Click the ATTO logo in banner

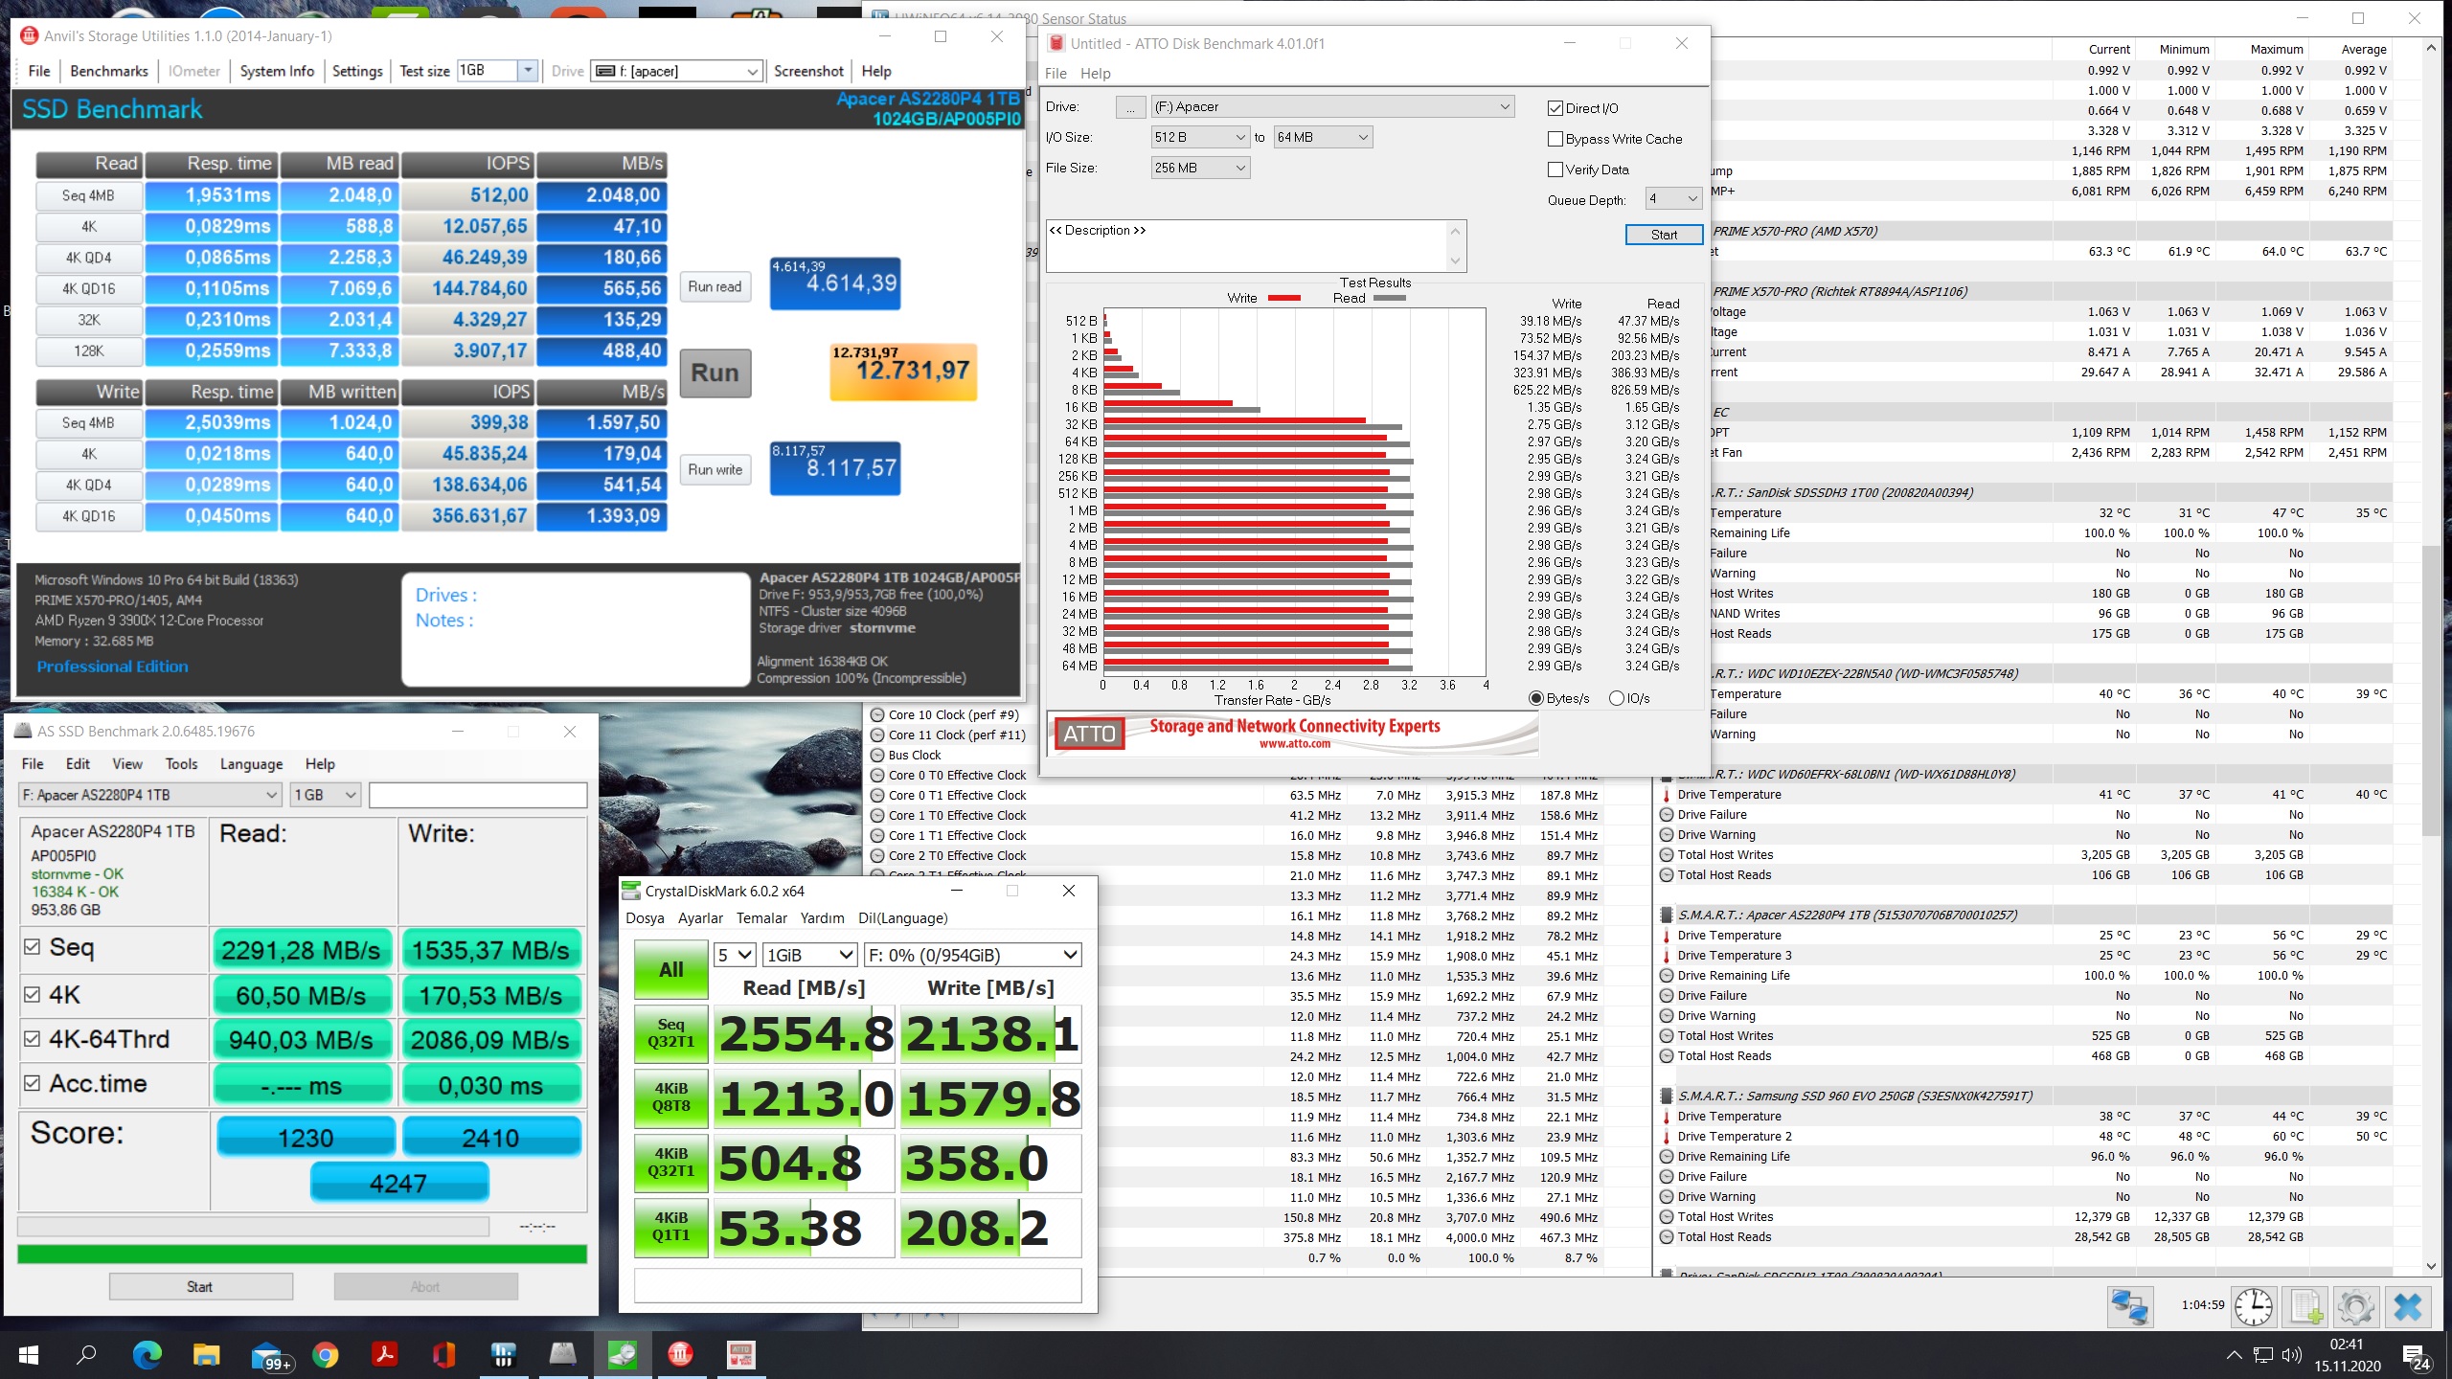[1089, 734]
